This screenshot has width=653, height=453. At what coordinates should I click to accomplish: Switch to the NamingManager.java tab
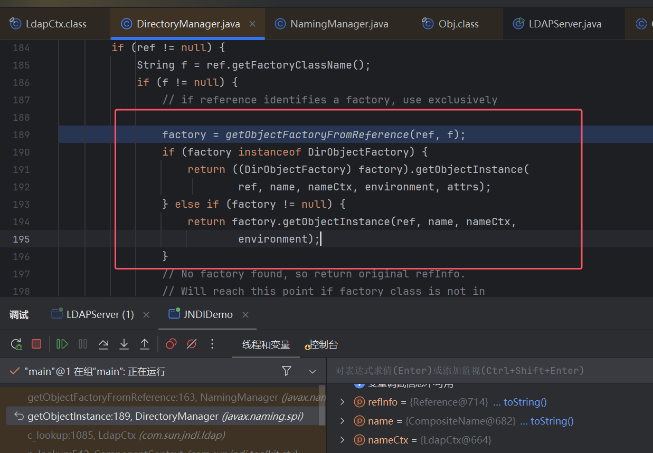click(x=339, y=24)
